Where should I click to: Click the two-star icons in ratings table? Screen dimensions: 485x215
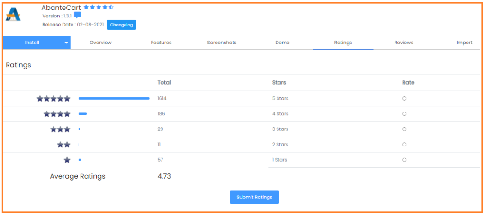point(64,145)
